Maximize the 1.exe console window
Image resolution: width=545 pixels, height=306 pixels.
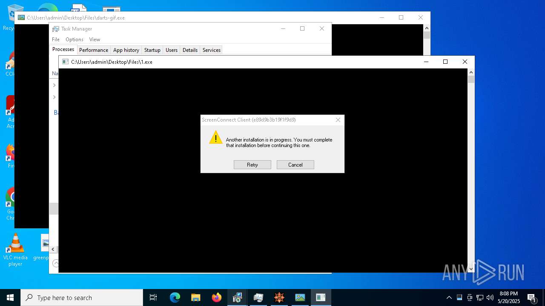coord(445,62)
